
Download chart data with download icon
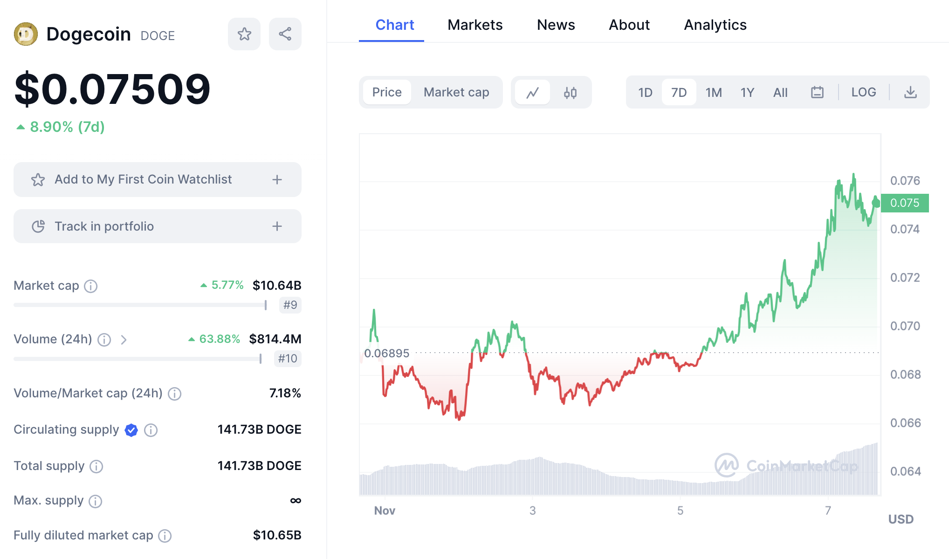click(x=910, y=92)
